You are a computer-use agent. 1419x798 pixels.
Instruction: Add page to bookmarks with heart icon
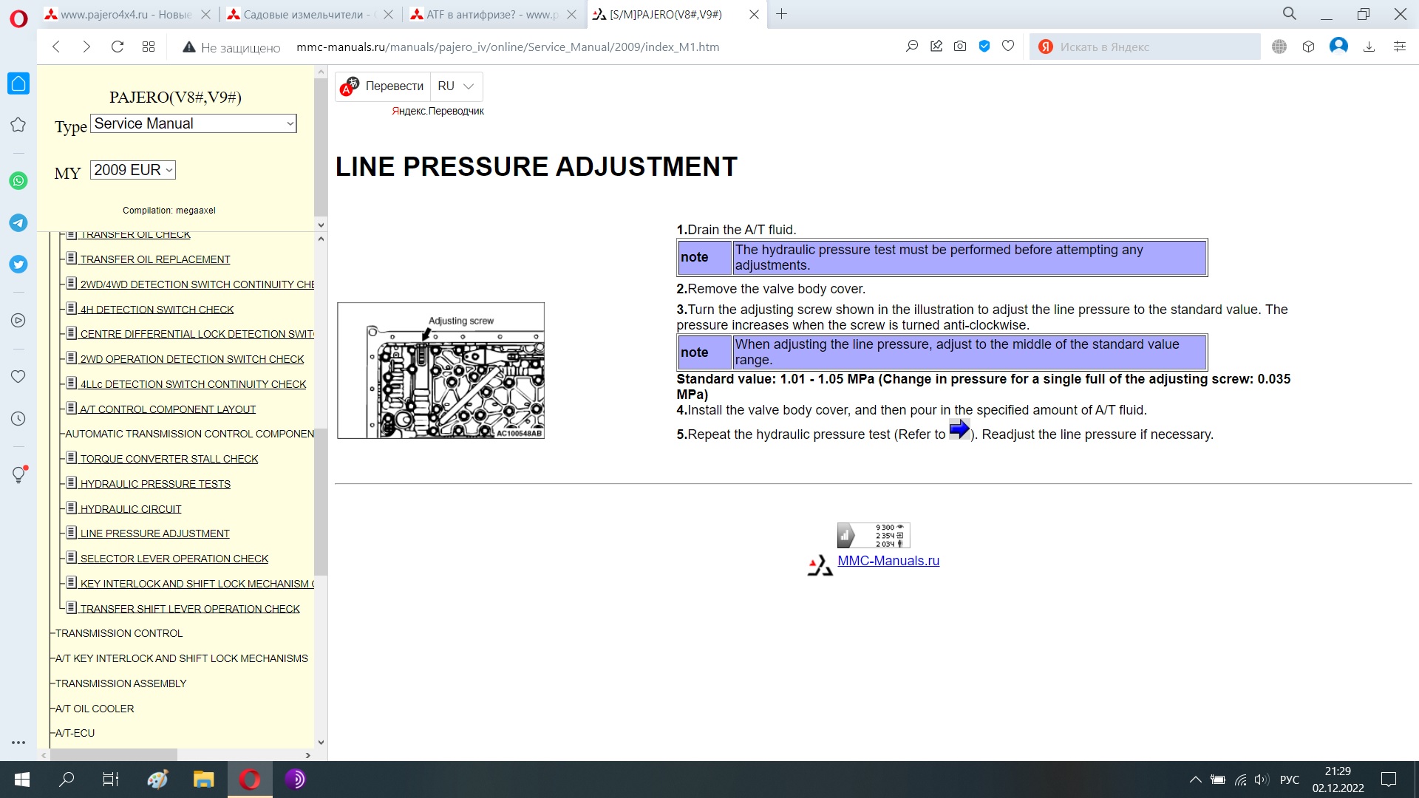pos(1008,47)
